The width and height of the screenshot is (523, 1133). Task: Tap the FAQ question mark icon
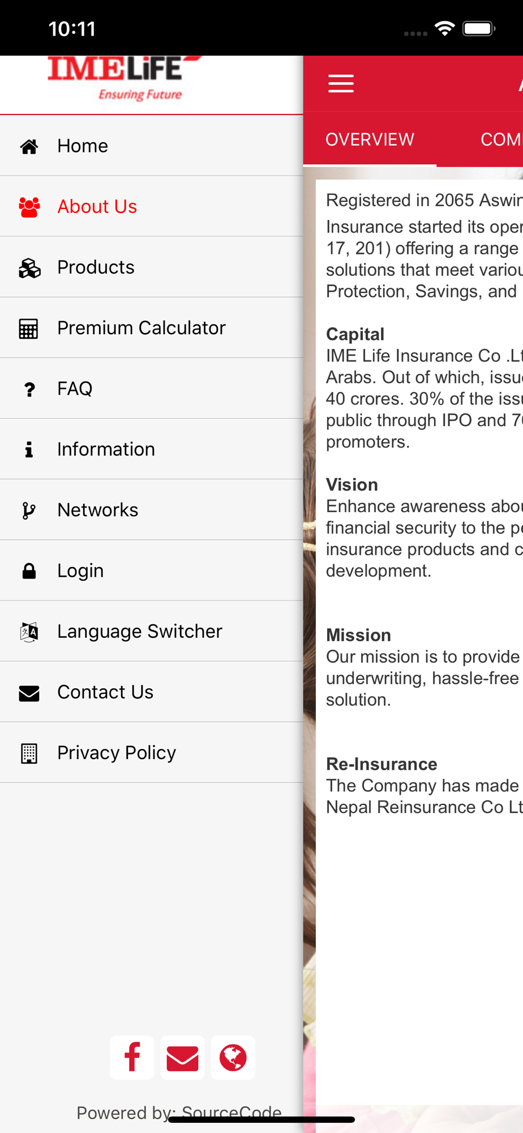click(29, 389)
